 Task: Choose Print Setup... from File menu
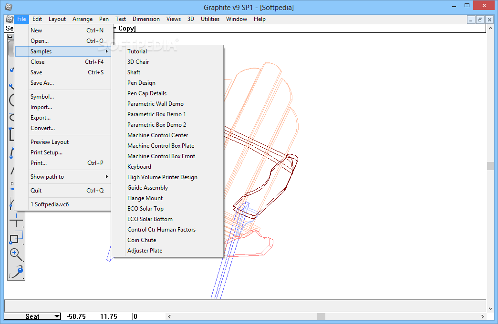click(x=63, y=152)
